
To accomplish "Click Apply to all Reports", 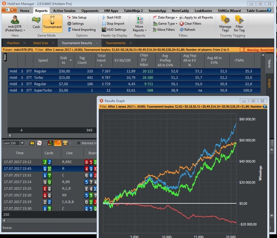I will [x=196, y=17].
